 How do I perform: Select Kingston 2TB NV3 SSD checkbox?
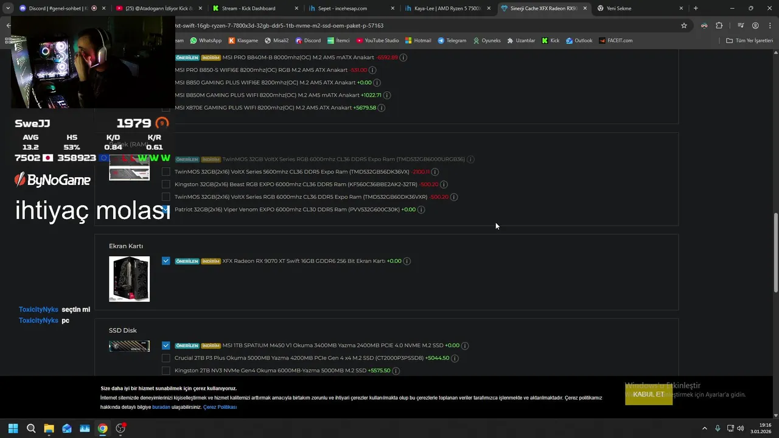166,370
